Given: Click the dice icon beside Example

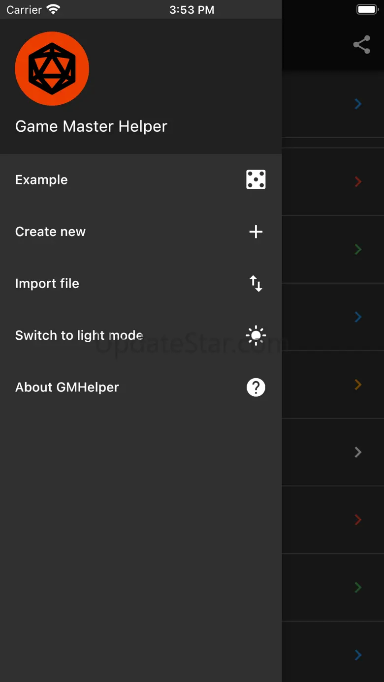Looking at the screenshot, I should click(256, 179).
